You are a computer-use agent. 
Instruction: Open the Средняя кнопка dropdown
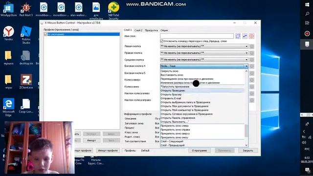click(204, 60)
